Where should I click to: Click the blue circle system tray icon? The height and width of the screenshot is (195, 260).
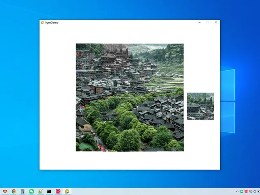pyautogui.click(x=255, y=191)
